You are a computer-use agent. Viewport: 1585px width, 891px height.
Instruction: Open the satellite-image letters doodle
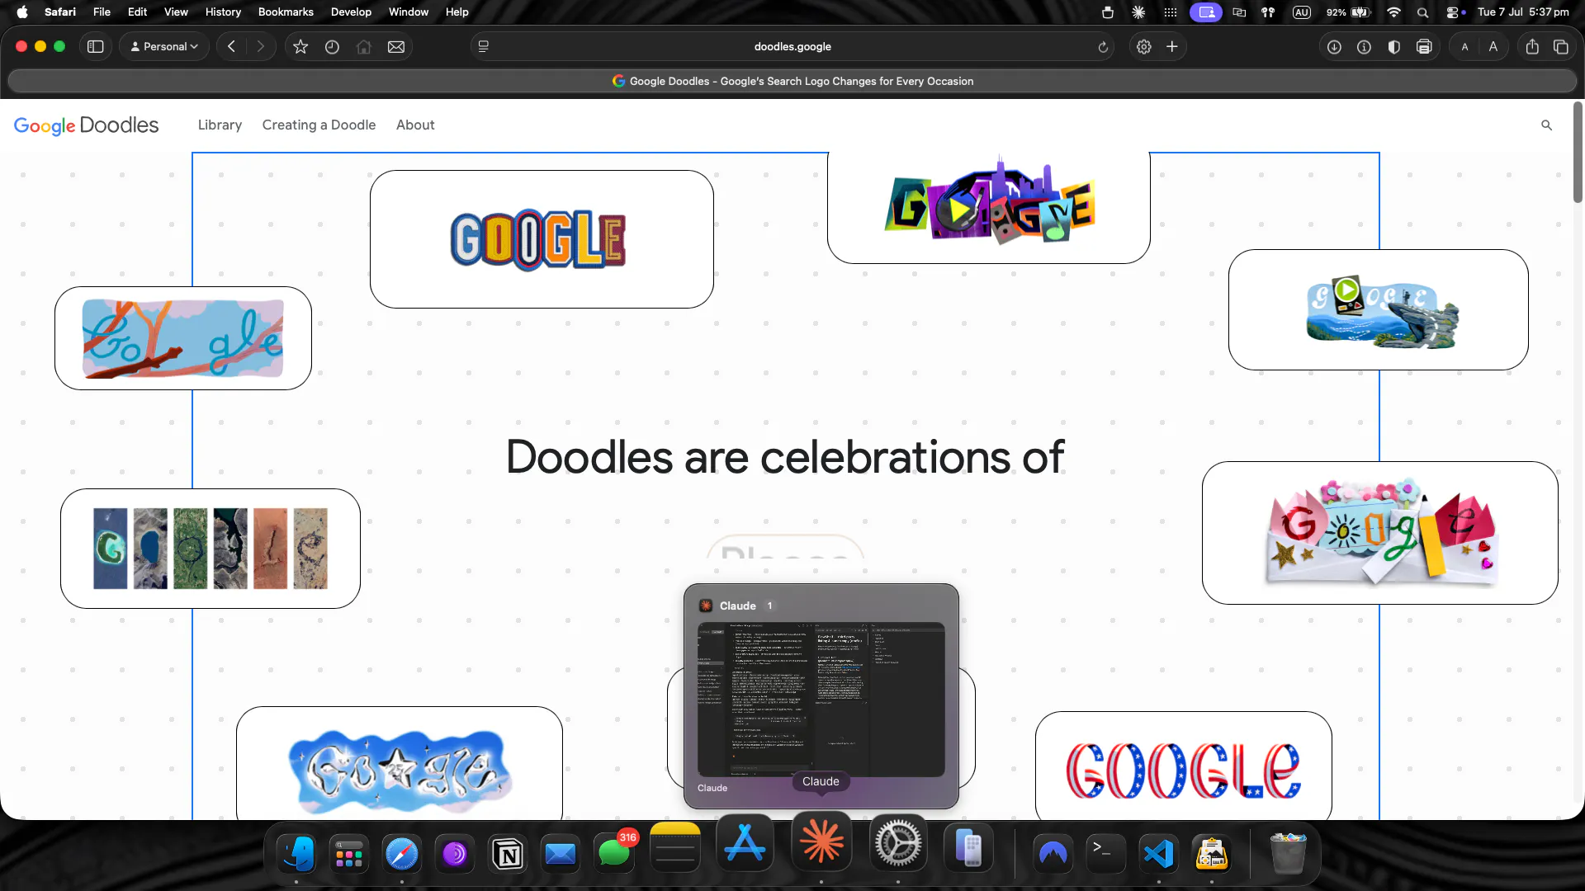pyautogui.click(x=211, y=549)
